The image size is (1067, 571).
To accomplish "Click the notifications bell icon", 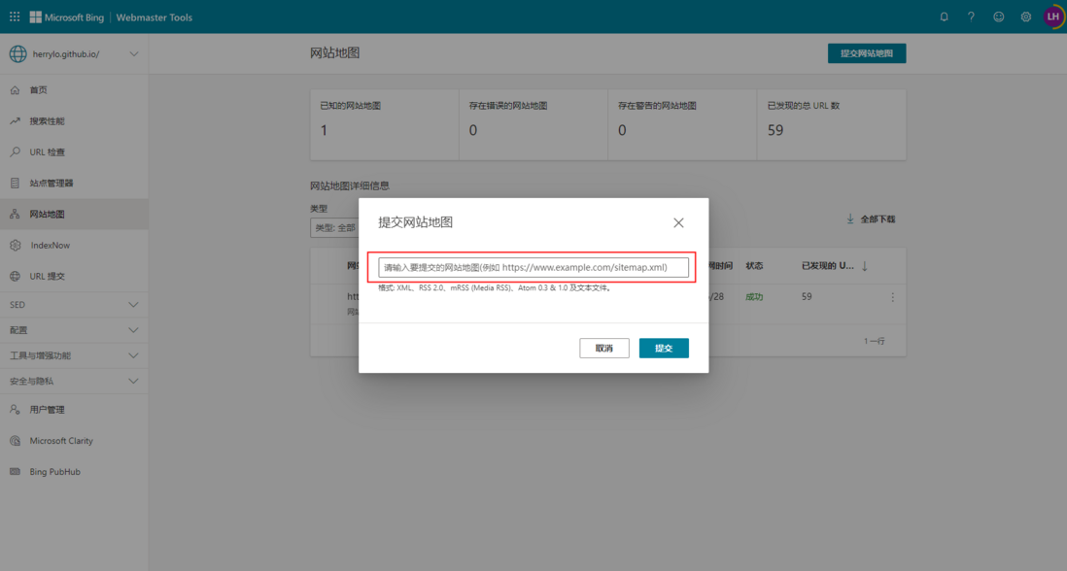I will click(x=944, y=17).
